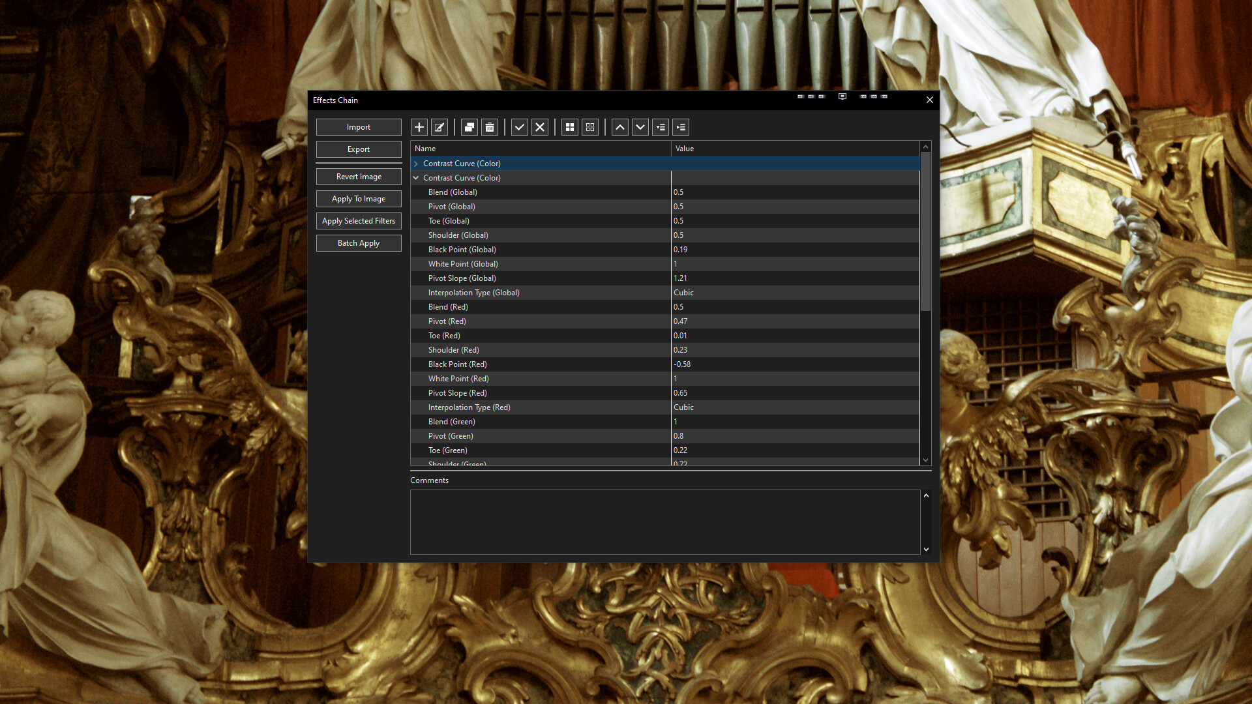Click the 0.47 value of Pivot (Red)
Screen dimensions: 1252x704
[680, 321]
